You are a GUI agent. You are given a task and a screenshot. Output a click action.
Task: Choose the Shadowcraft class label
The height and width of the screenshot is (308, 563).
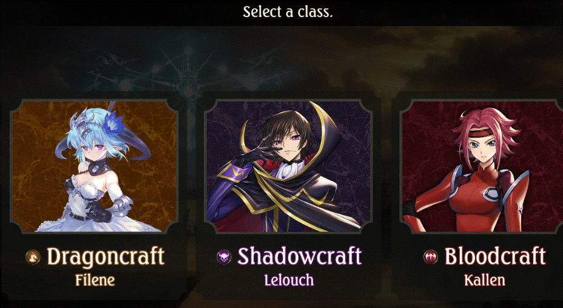pos(300,256)
